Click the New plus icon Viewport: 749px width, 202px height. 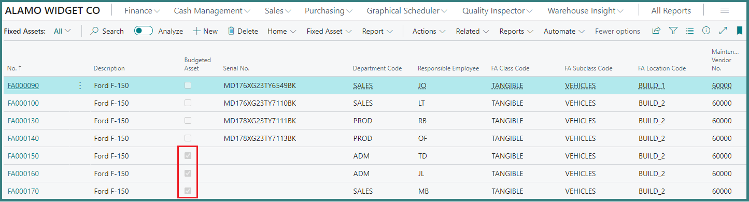point(196,31)
